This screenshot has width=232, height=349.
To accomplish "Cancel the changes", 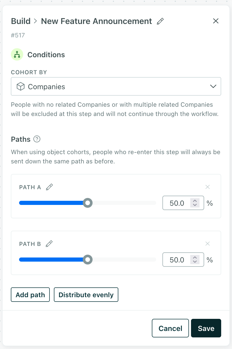I will [x=170, y=328].
